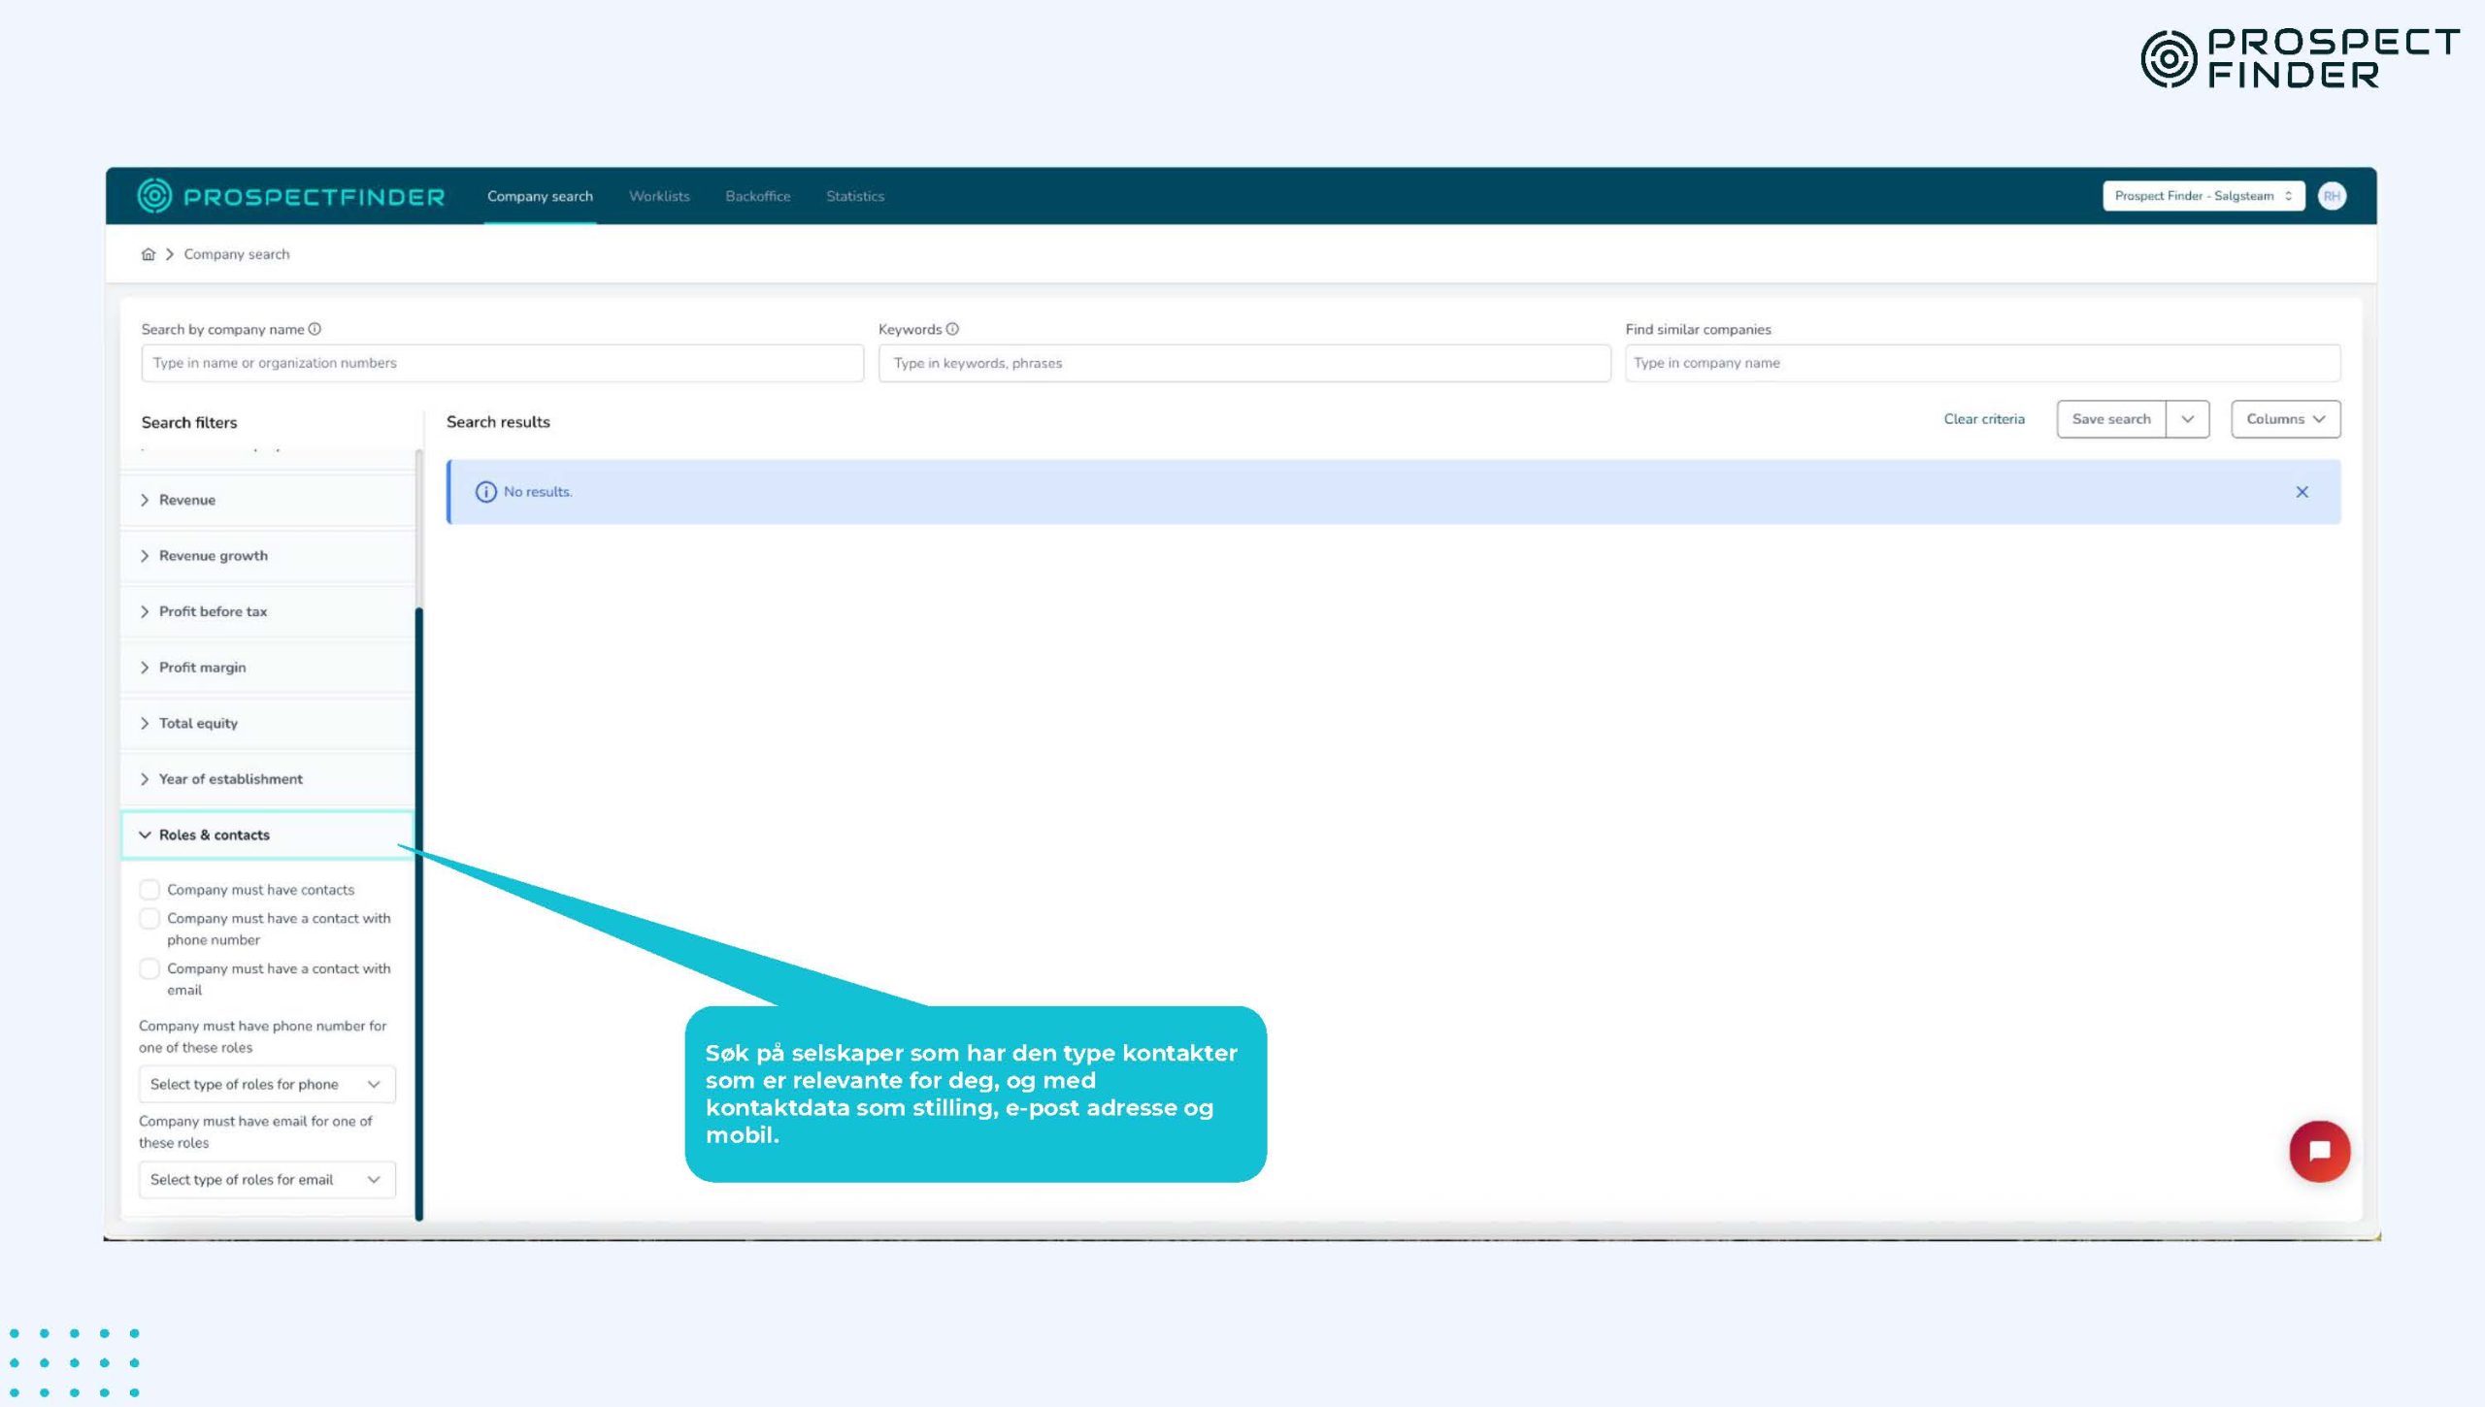Dismiss the No results banner
The image size is (2485, 1407).
(2302, 492)
